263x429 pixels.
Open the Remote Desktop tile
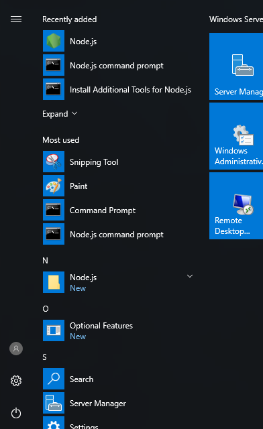click(236, 206)
